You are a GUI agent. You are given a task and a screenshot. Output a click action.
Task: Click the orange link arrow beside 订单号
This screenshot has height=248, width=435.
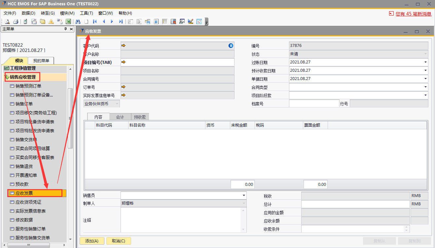click(x=124, y=87)
